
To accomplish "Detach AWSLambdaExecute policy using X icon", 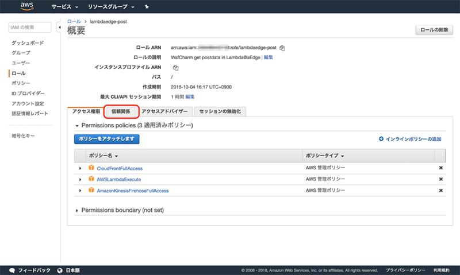I will tap(441, 179).
